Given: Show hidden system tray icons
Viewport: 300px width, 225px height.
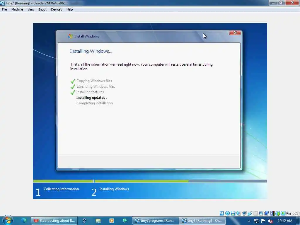Looking at the screenshot, I should coord(249,221).
